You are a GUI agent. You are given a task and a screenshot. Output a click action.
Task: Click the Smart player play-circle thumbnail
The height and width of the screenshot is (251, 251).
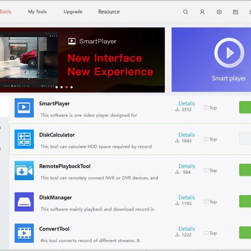(x=229, y=53)
